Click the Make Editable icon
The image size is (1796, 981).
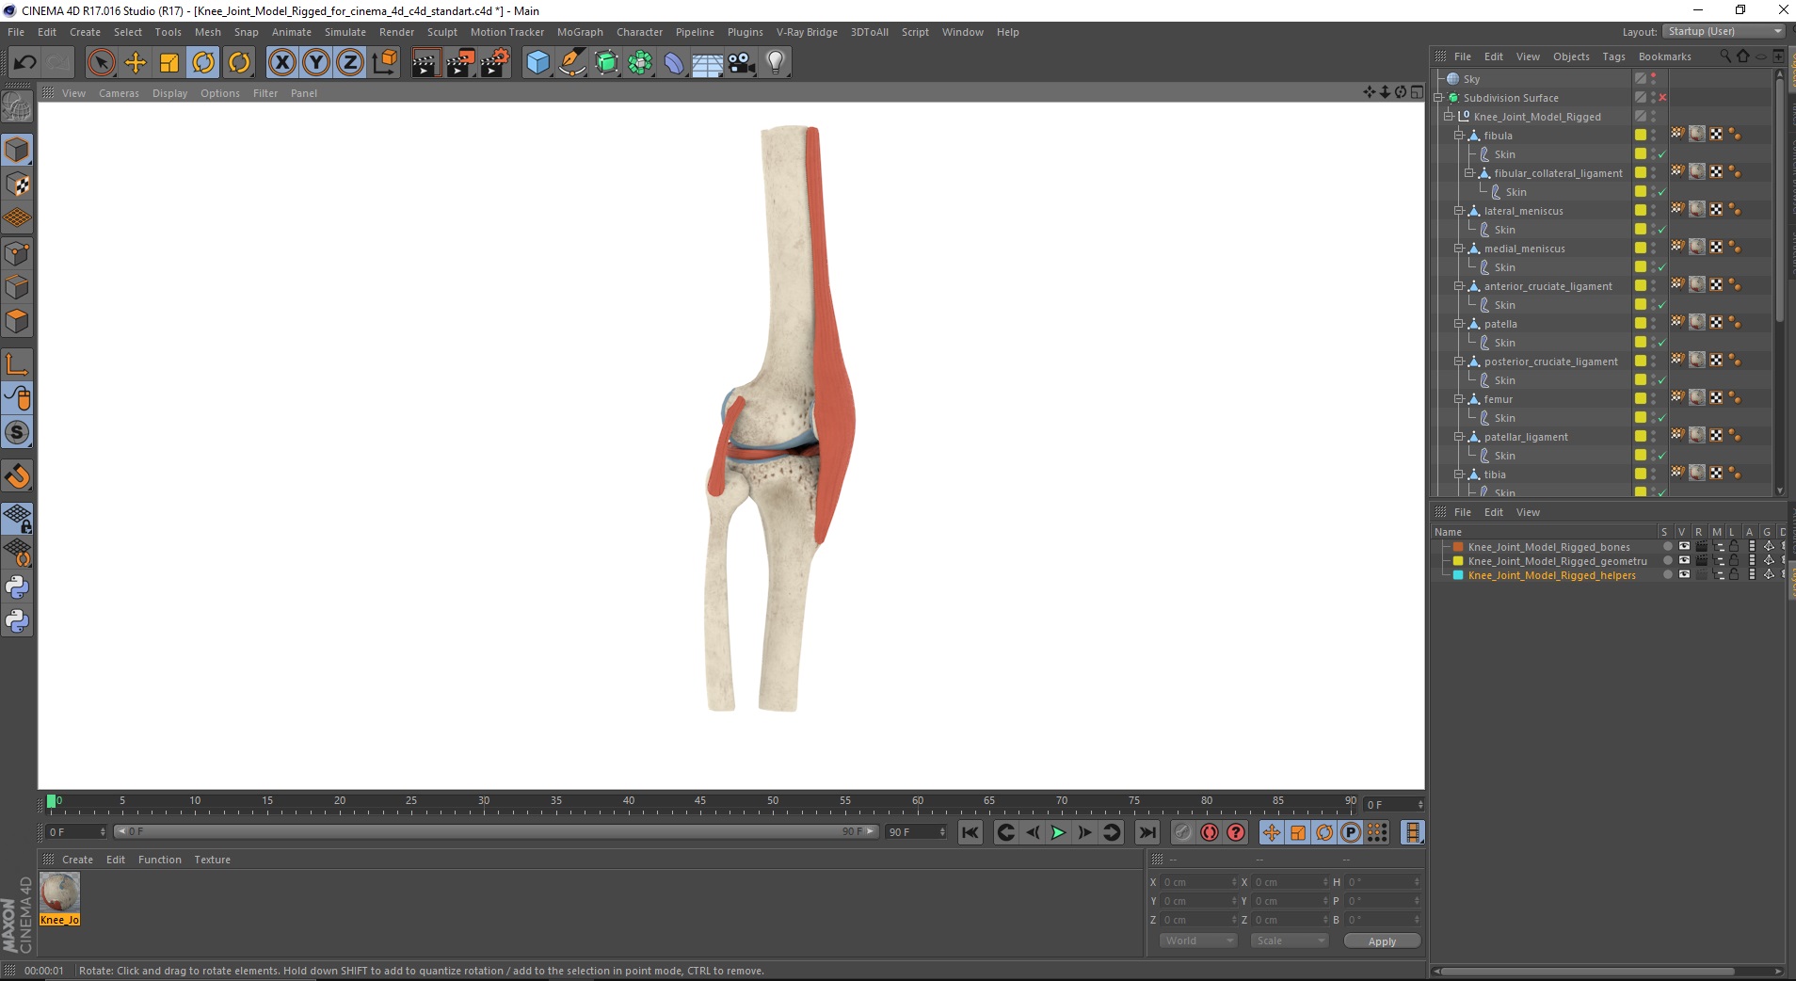tap(17, 107)
